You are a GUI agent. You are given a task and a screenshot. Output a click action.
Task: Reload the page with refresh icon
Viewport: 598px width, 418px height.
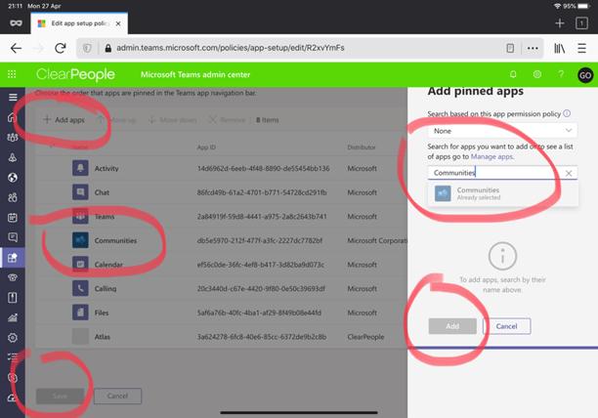(x=61, y=48)
